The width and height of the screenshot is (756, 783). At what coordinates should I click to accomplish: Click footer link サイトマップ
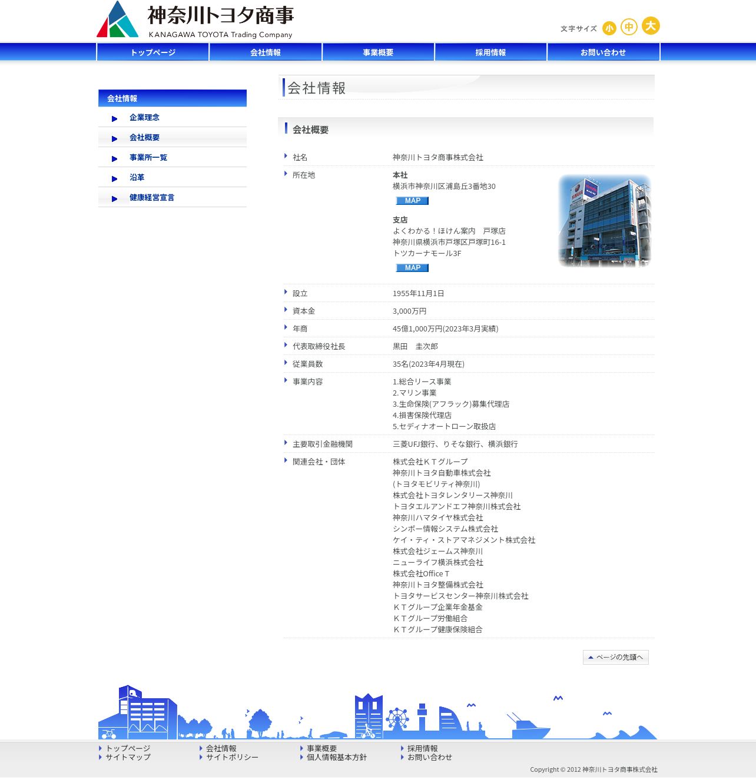pos(128,758)
